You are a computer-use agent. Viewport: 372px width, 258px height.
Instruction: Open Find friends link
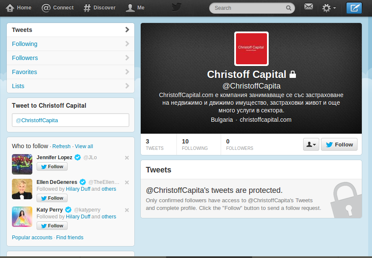[70, 238]
